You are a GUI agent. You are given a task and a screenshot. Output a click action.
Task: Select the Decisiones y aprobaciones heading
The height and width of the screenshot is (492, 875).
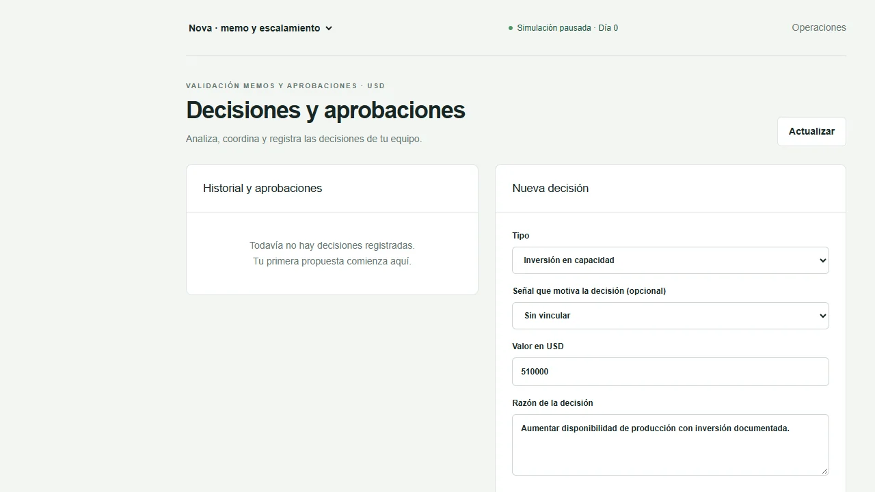(x=325, y=110)
